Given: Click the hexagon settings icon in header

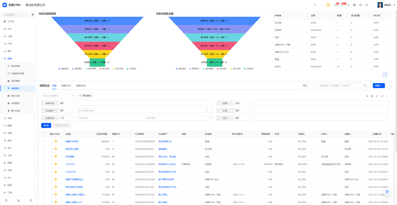Looking at the screenshot, I should (x=348, y=5).
